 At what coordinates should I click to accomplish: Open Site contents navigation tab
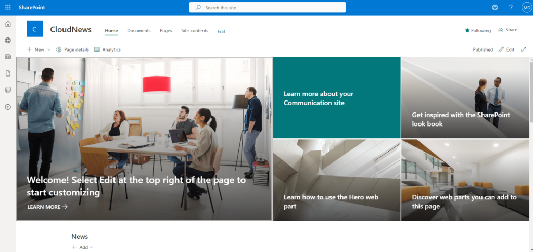tap(195, 31)
